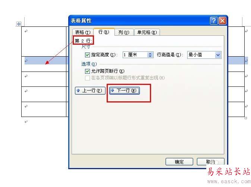Switch to the 表格 tab

pyautogui.click(x=83, y=32)
